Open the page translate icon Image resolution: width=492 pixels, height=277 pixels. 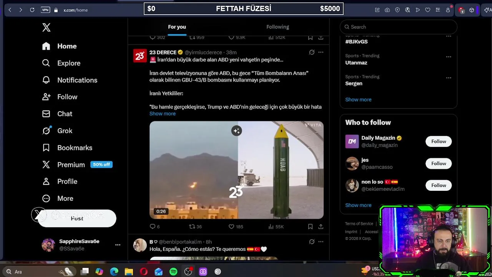(407, 10)
